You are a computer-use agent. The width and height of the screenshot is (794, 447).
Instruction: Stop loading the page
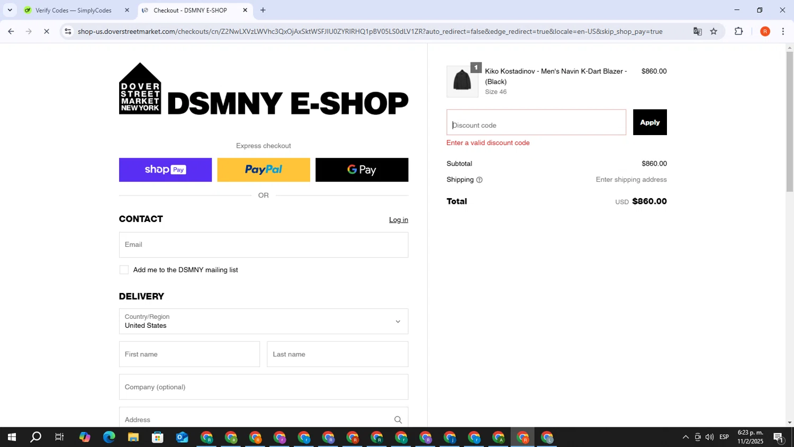coord(47,32)
